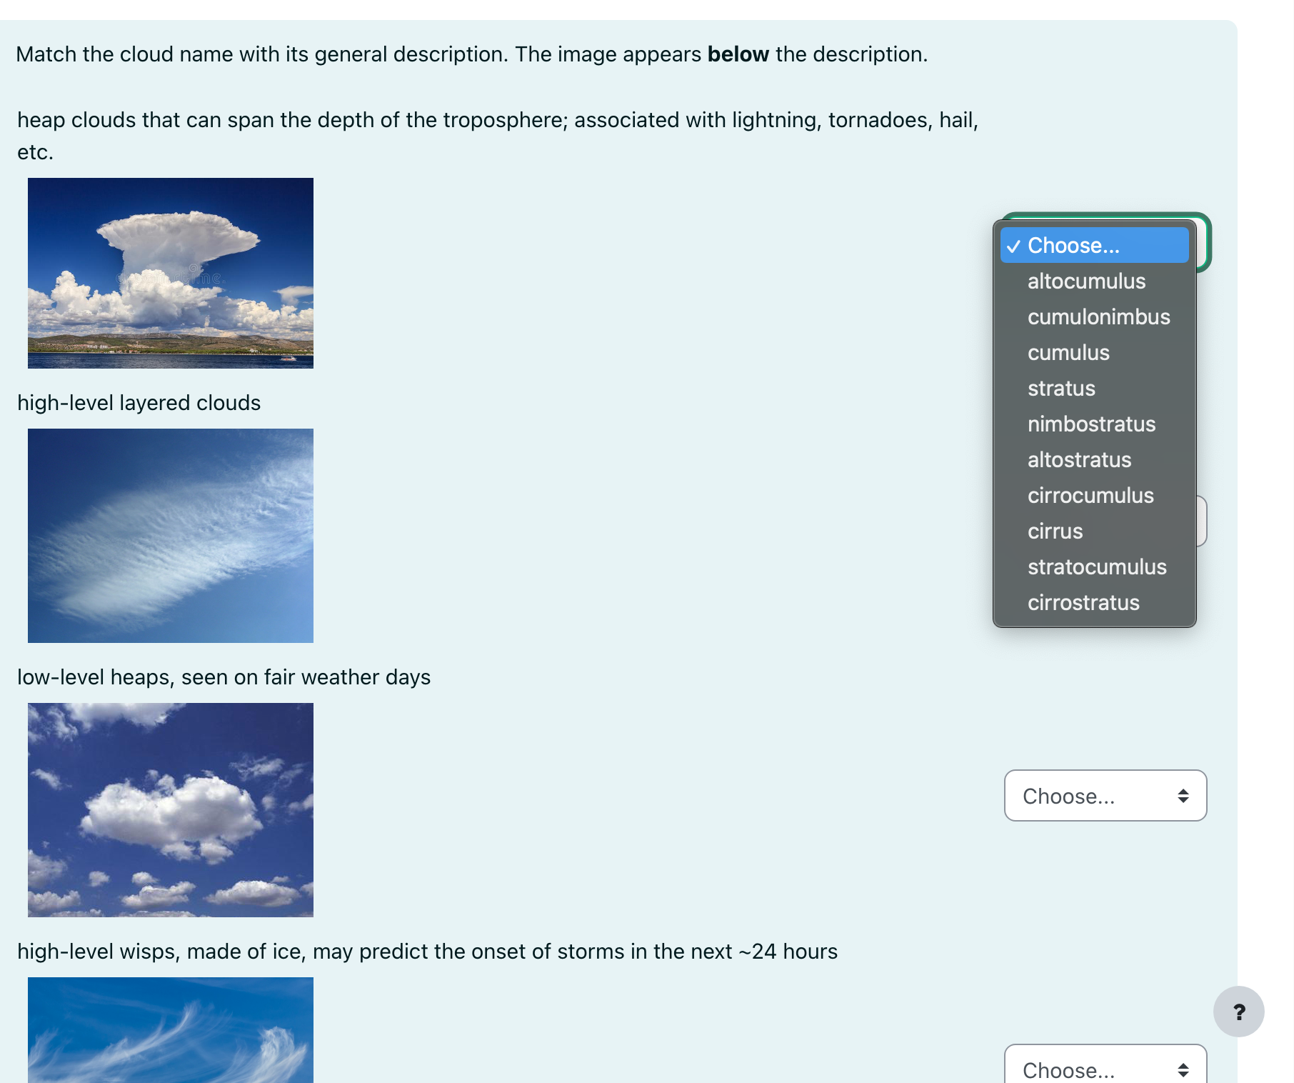Click the cumulonimbus storm cloud photo
This screenshot has width=1294, height=1083.
coord(170,273)
